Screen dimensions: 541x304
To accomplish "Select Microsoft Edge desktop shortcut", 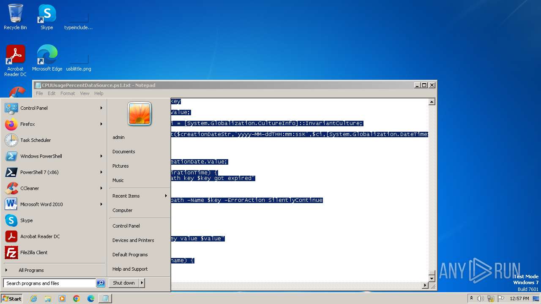I will [x=47, y=58].
